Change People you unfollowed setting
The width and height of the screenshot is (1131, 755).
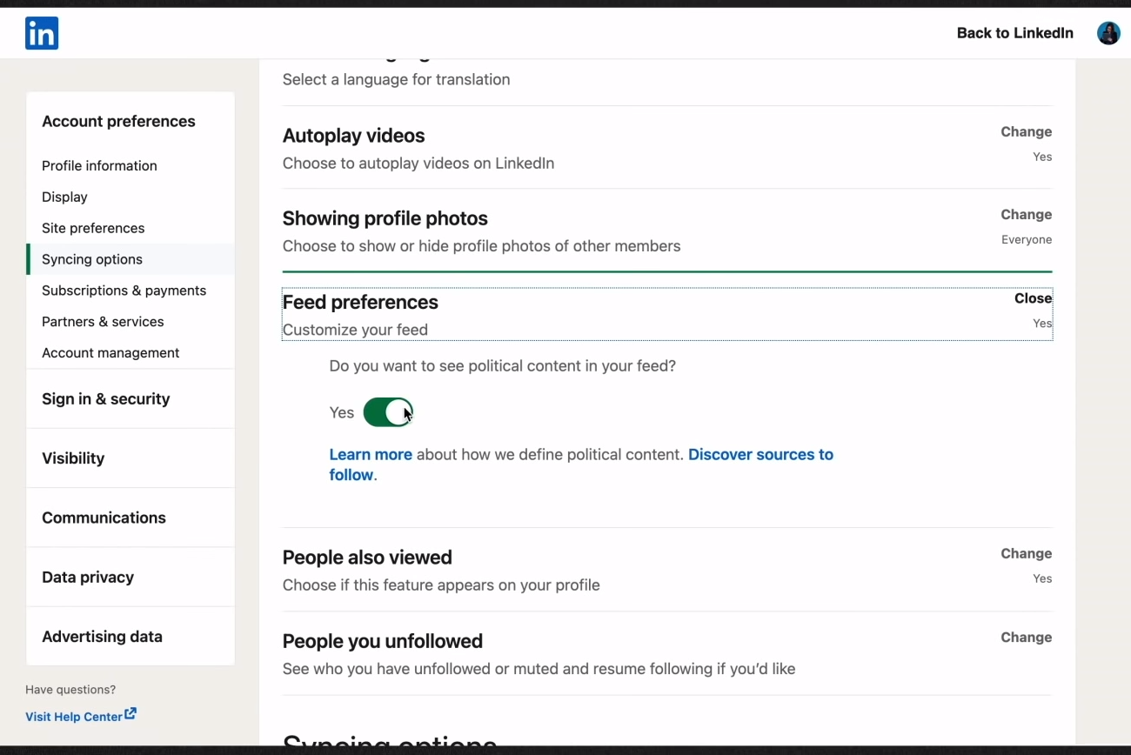pyautogui.click(x=1026, y=638)
